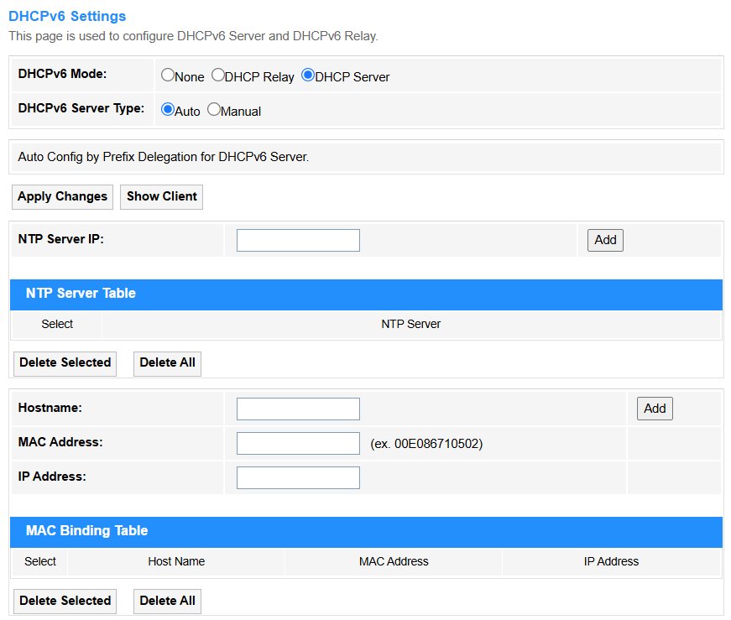Screen dimensions: 731x620
Task: Add the MAC binding entry
Action: pos(655,409)
